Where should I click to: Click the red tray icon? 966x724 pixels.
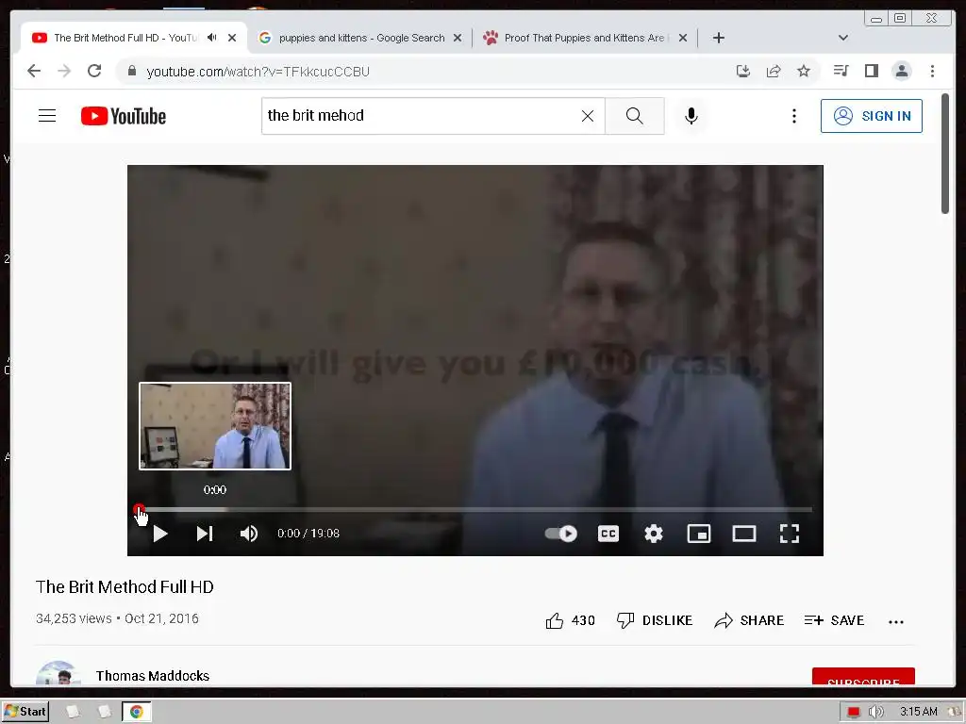(x=853, y=712)
